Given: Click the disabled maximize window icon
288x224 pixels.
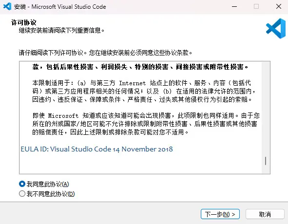Looking at the screenshot, I should pos(256,7).
